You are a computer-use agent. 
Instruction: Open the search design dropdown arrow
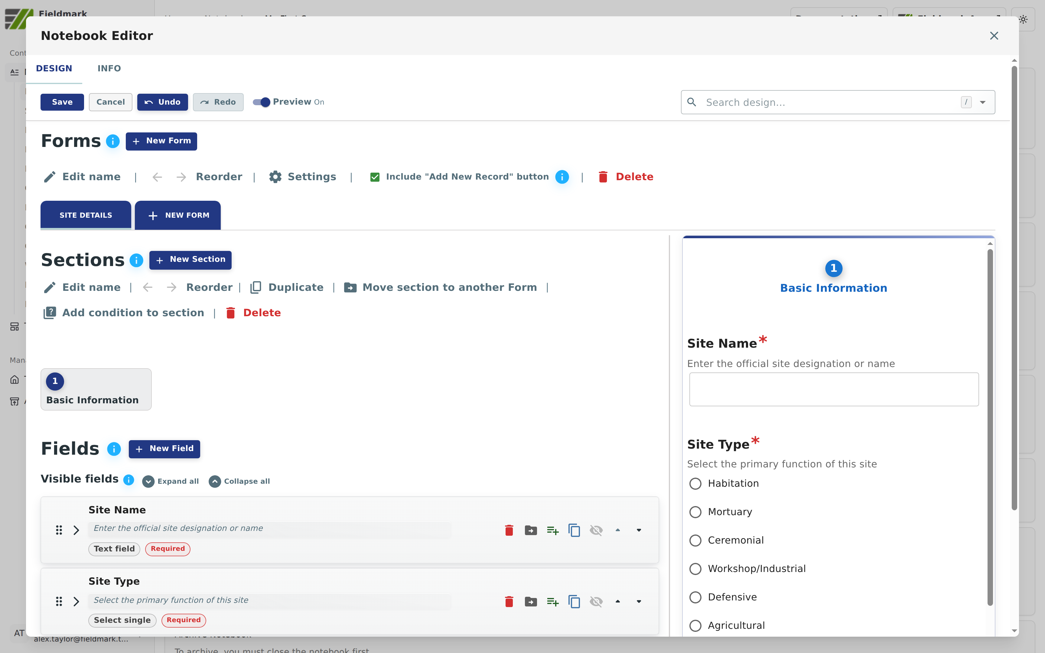click(x=983, y=102)
